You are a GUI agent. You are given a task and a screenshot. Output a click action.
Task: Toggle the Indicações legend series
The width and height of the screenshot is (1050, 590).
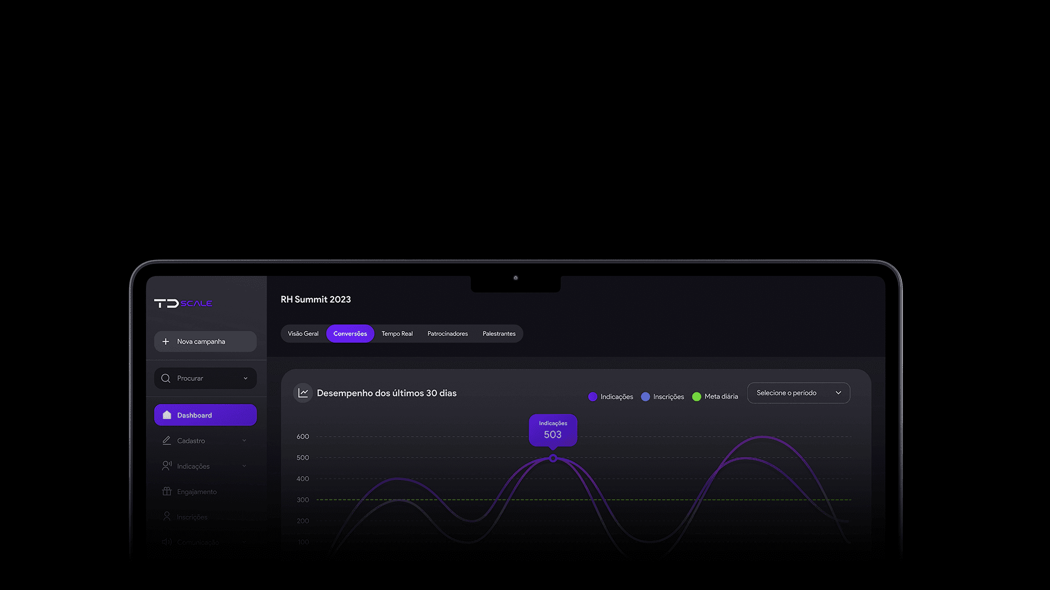(611, 397)
